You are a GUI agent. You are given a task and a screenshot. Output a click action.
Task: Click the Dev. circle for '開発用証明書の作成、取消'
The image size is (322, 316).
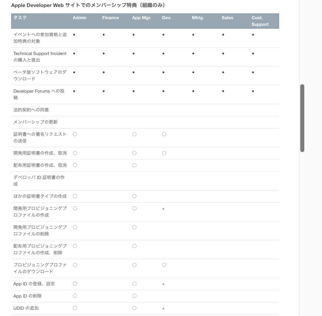(164, 153)
